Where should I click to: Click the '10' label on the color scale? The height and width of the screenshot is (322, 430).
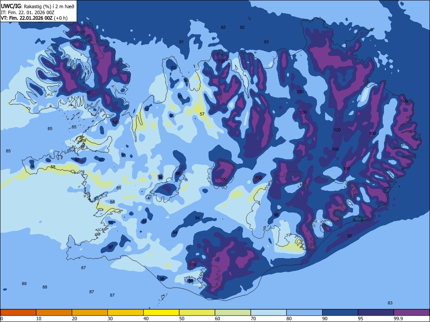(39, 319)
